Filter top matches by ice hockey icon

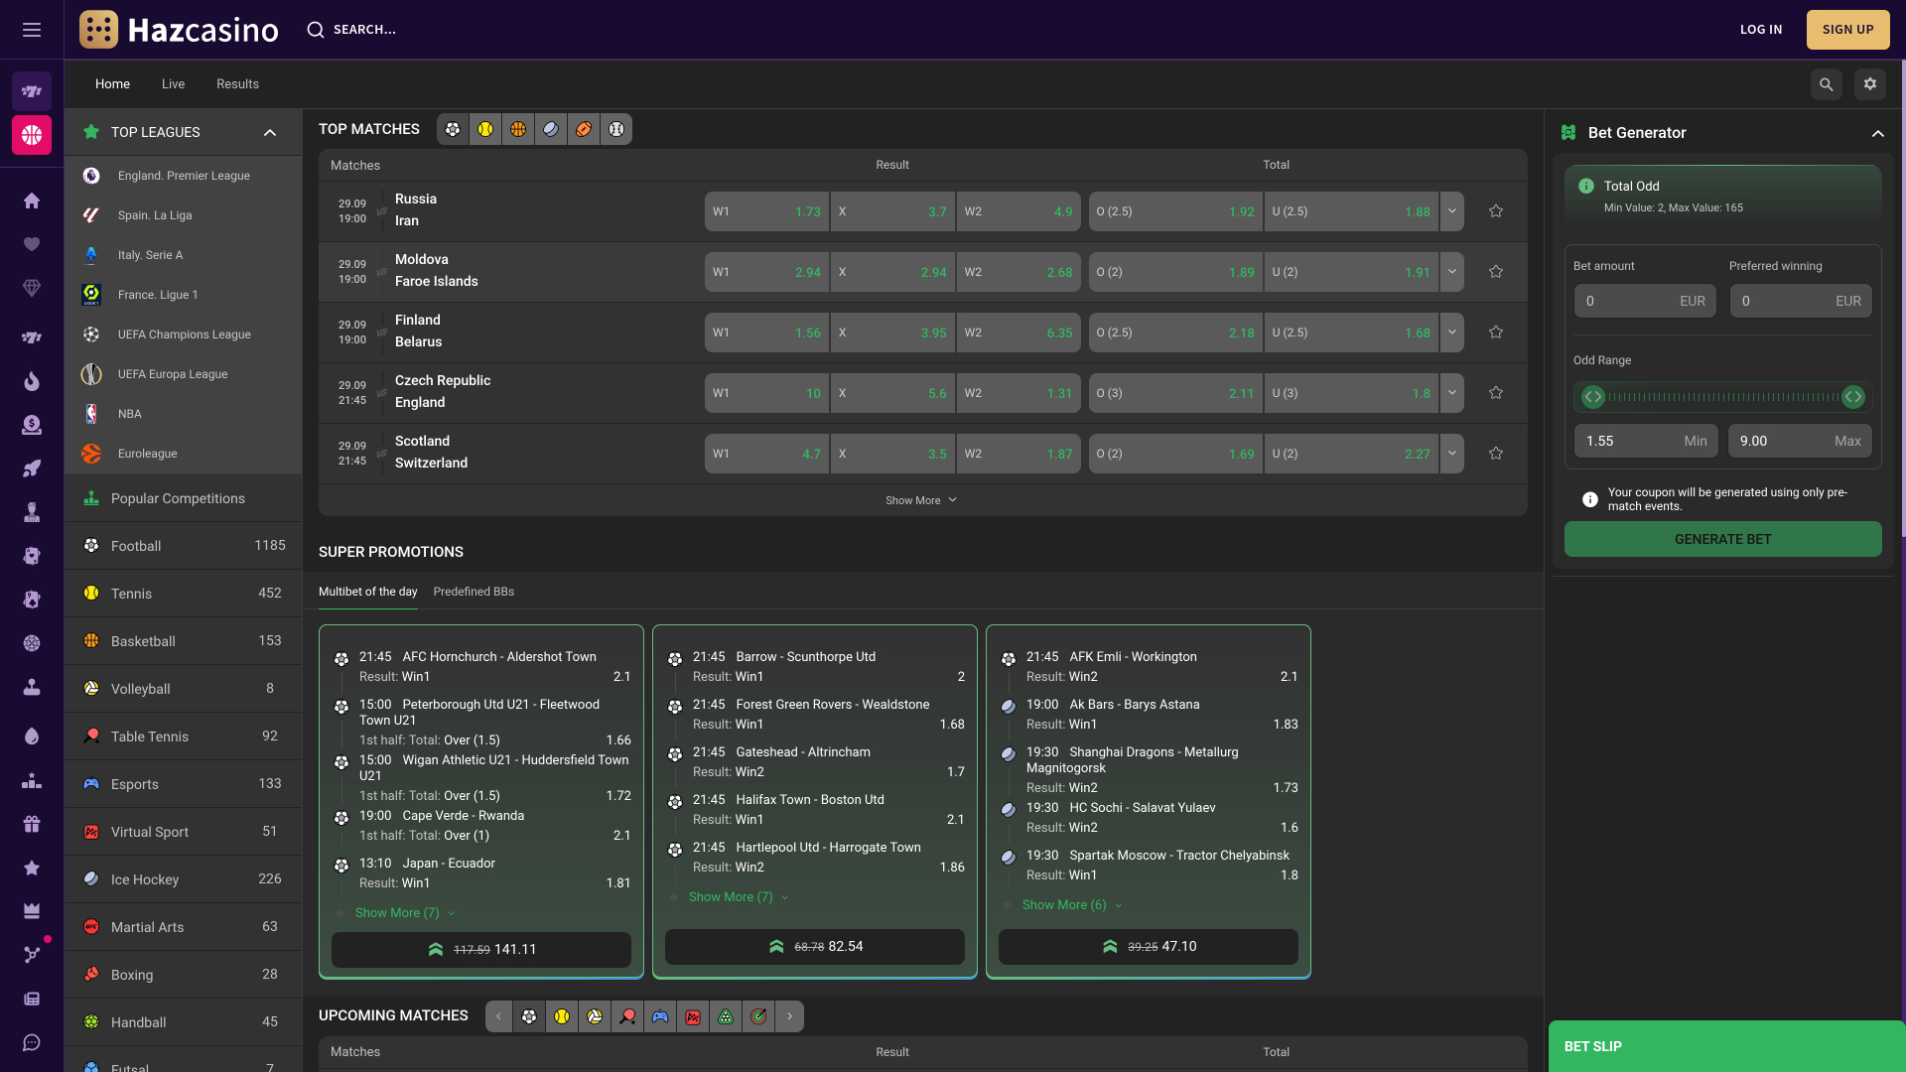(x=551, y=129)
